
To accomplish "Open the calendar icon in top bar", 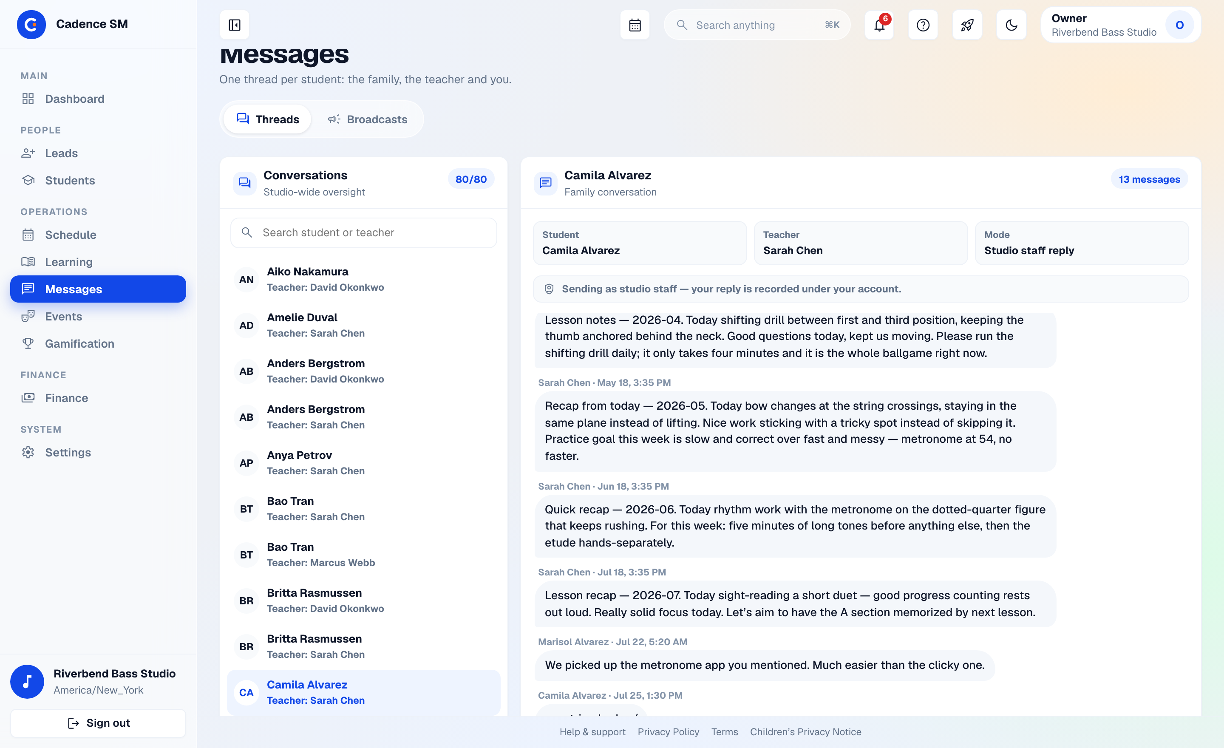I will click(x=635, y=25).
